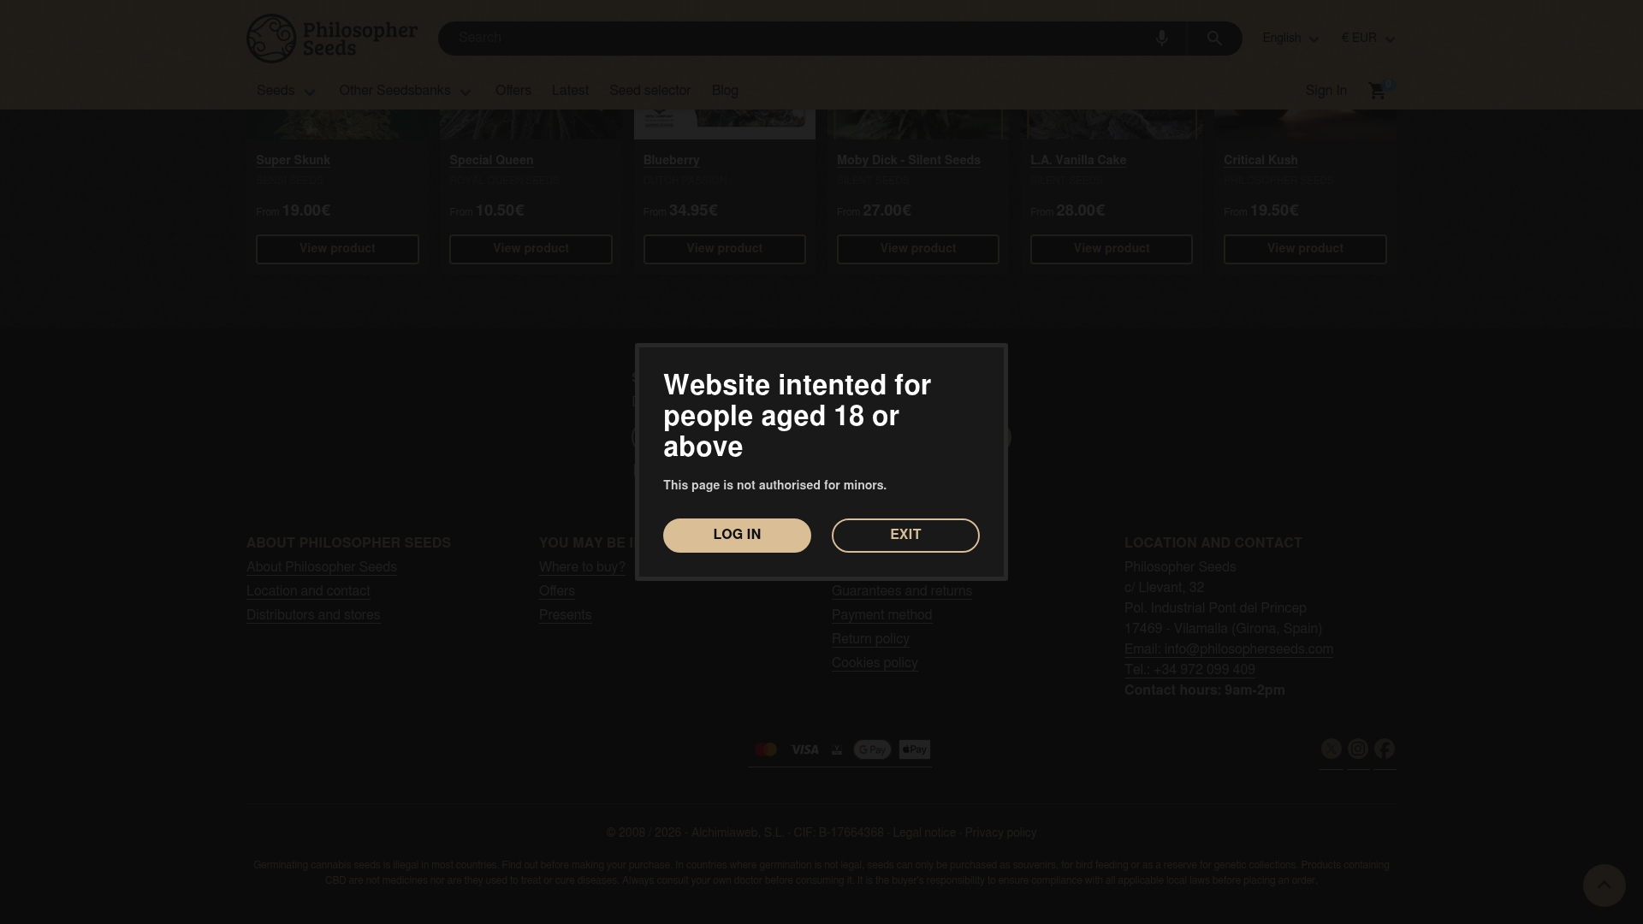Viewport: 1643px width, 924px height.
Task: Expand the Other Seedsbanks menu
Action: pyautogui.click(x=406, y=91)
